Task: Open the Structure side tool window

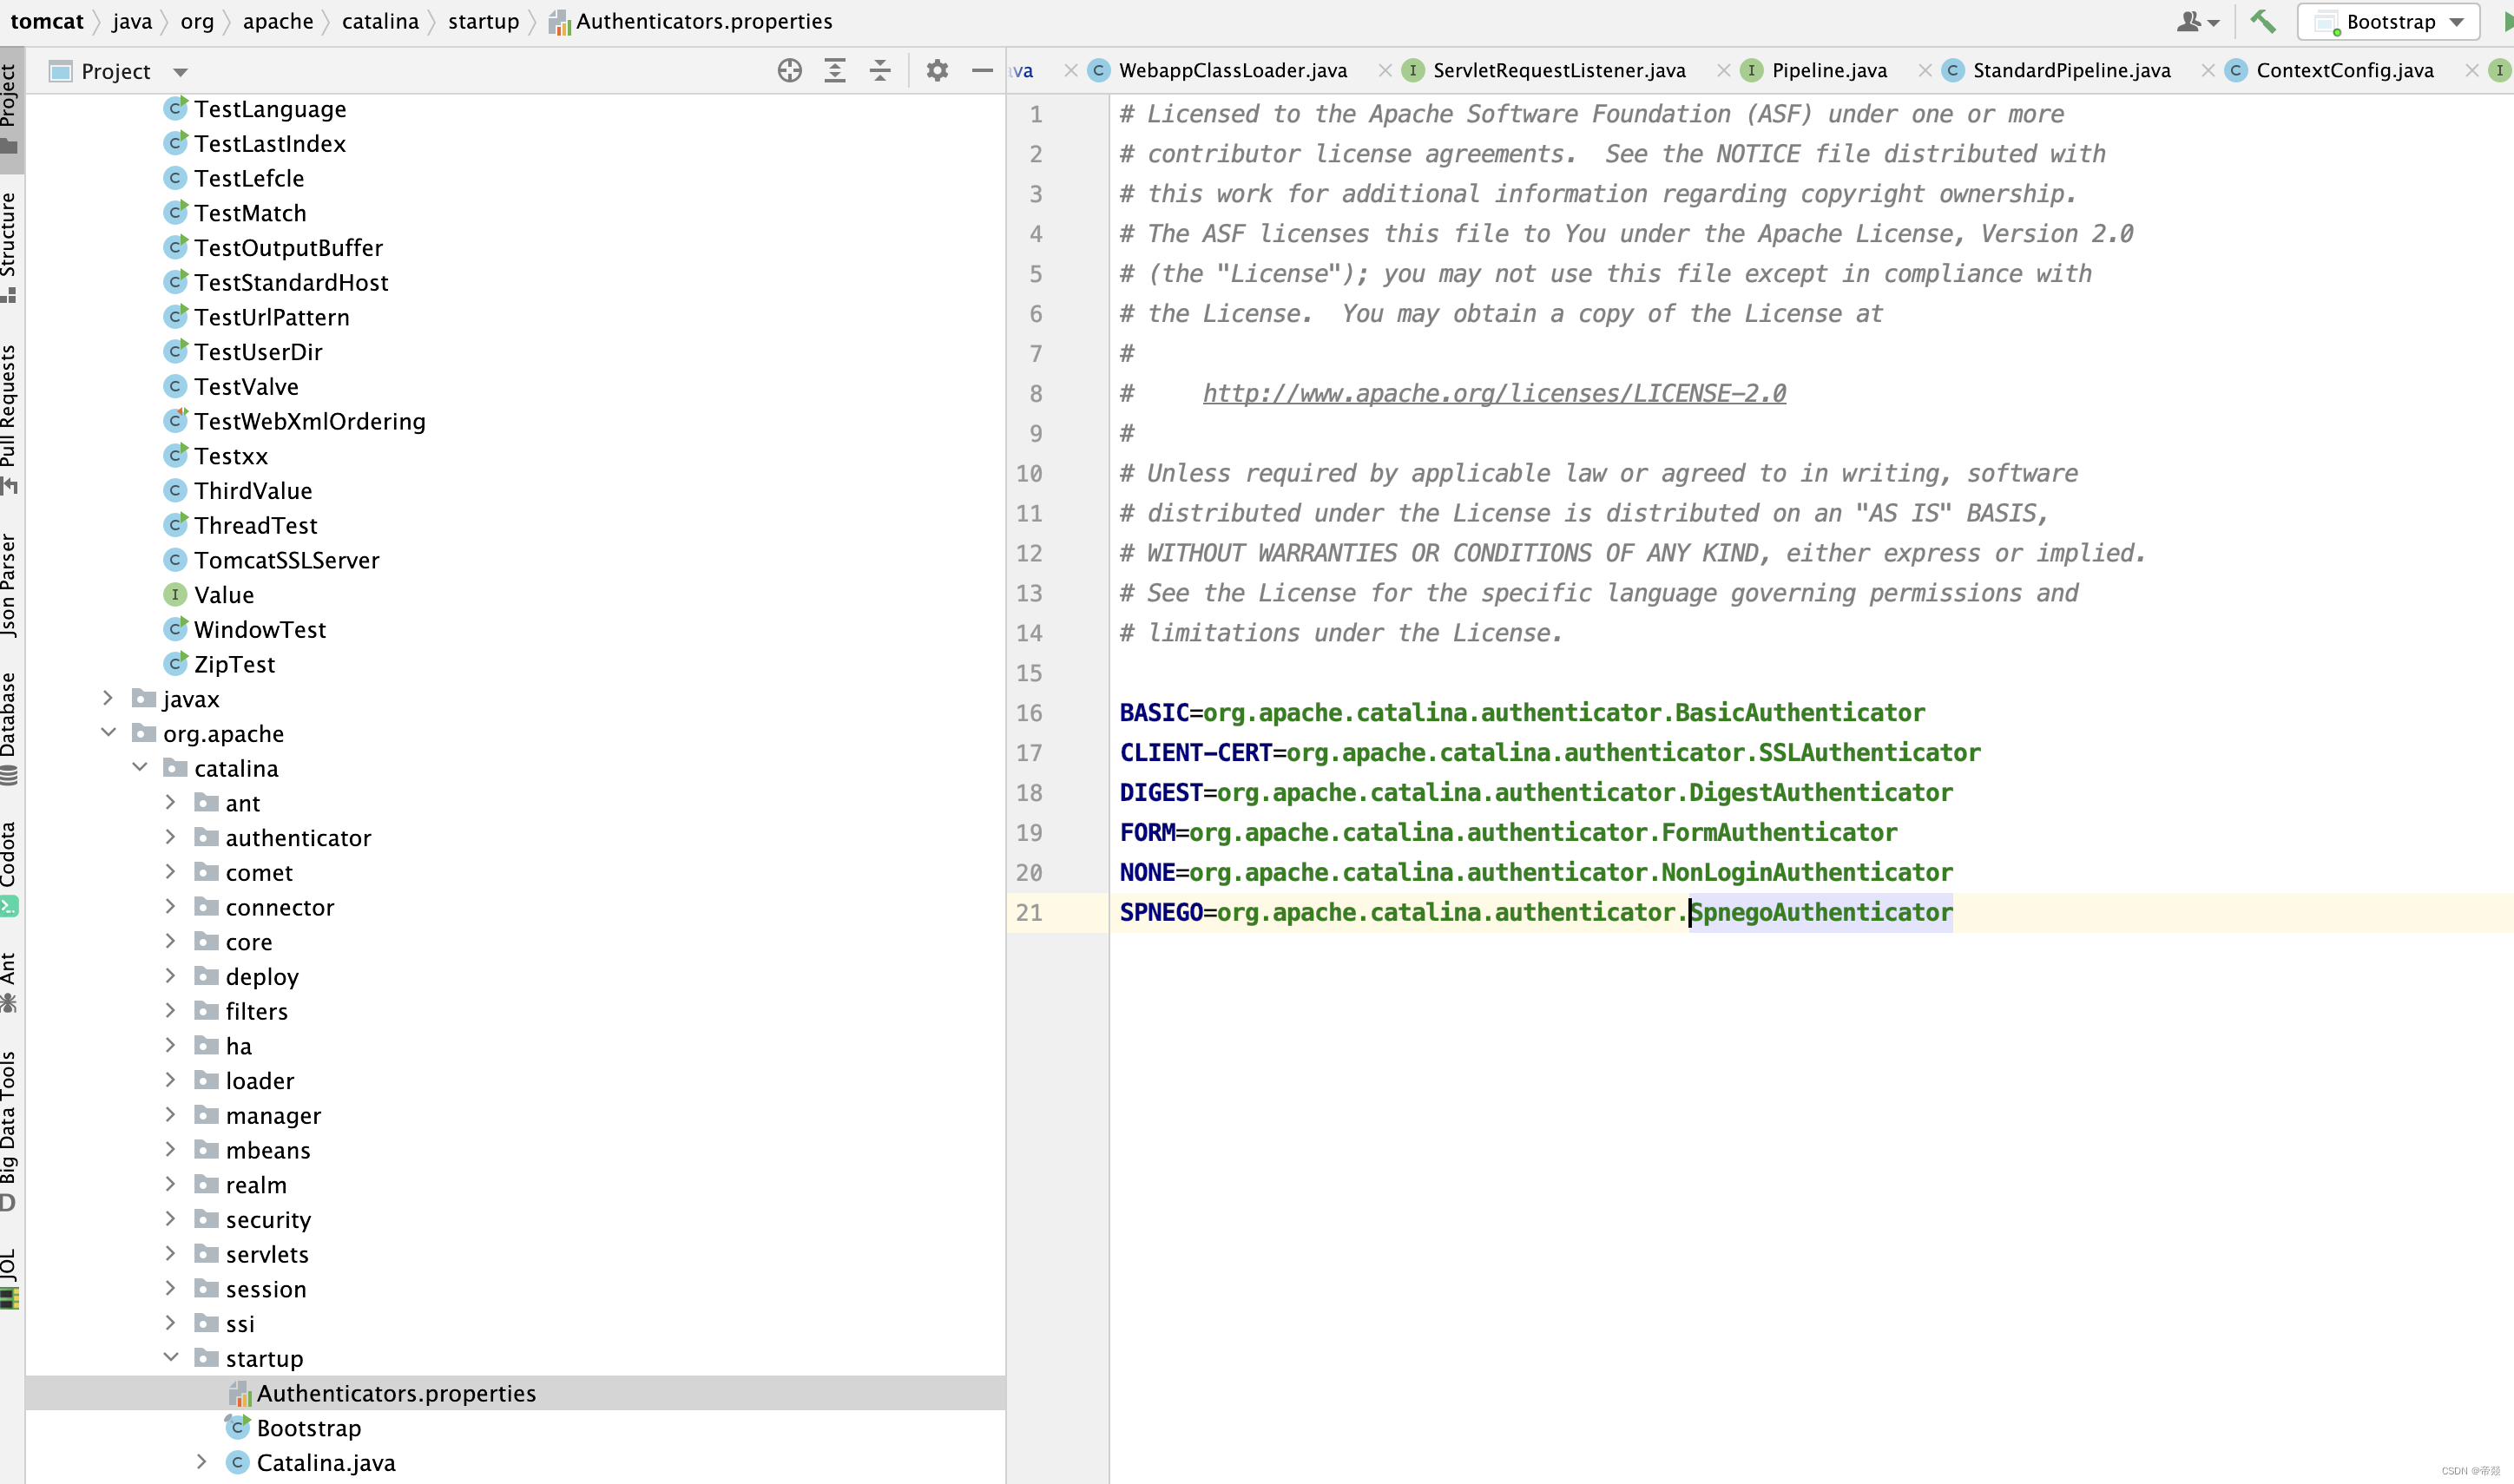Action: [x=10, y=247]
